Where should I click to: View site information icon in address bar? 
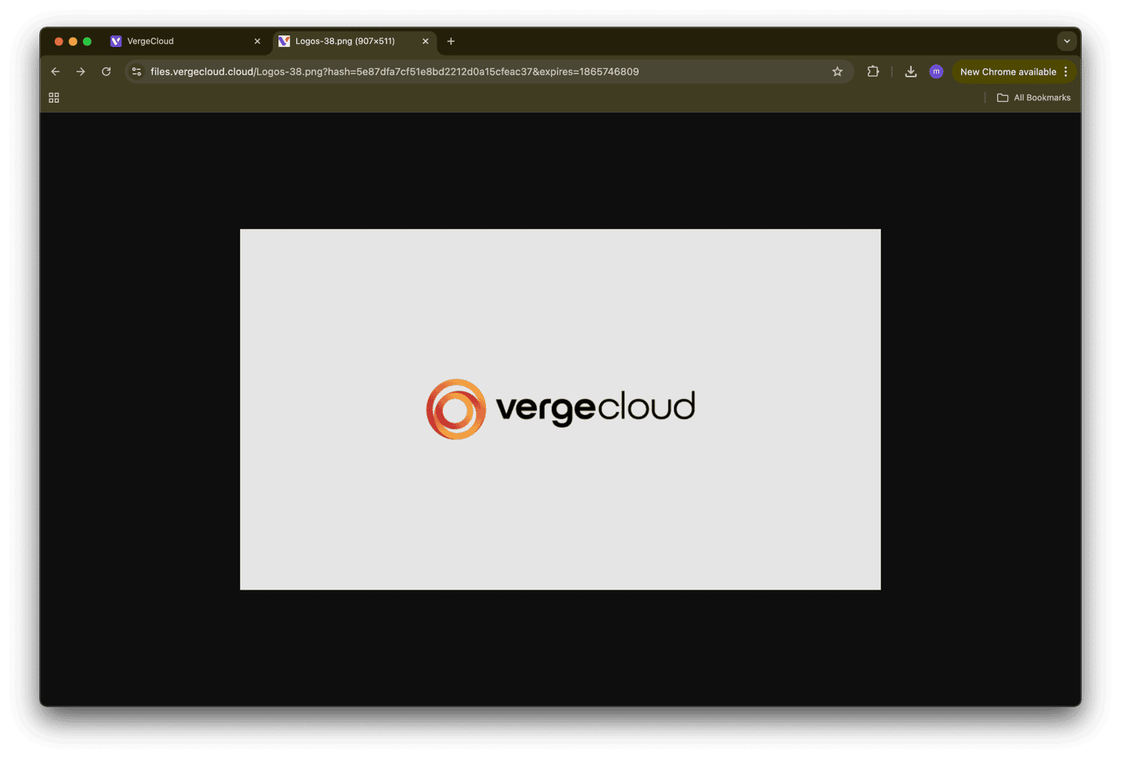click(x=136, y=71)
